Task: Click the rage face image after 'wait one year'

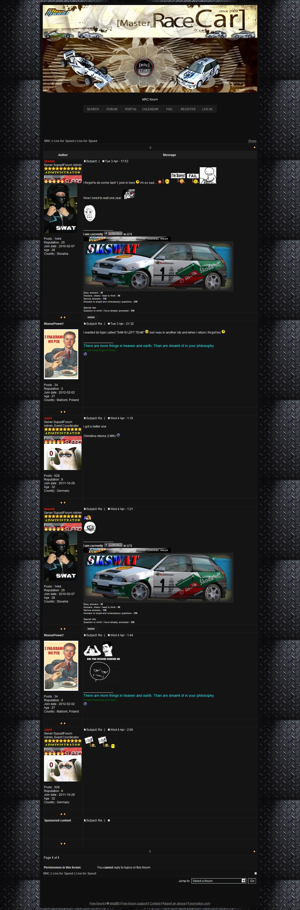Action: 128,194
